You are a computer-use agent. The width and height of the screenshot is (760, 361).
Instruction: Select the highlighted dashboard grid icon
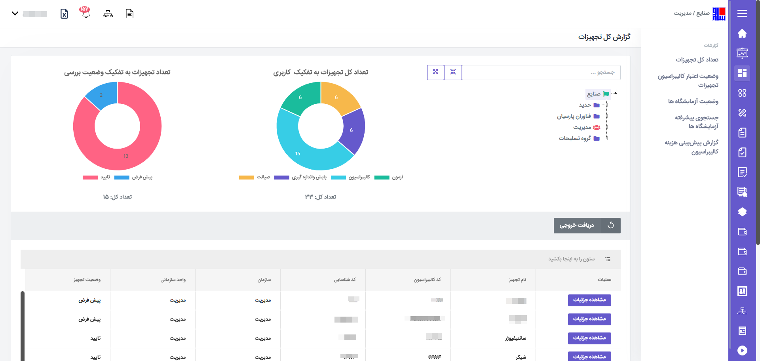point(742,73)
